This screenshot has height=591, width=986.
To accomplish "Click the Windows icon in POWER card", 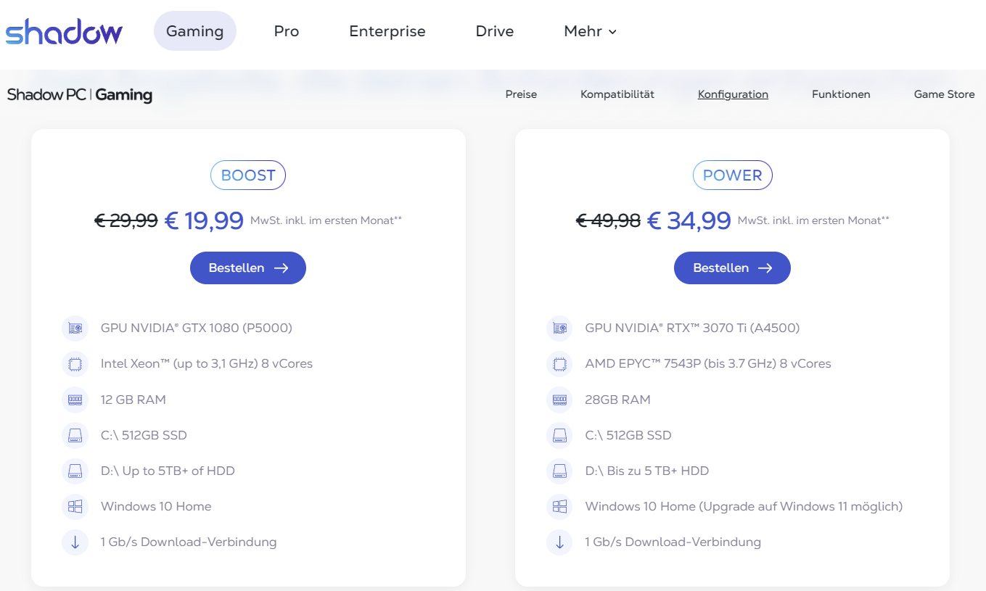I will 559,506.
